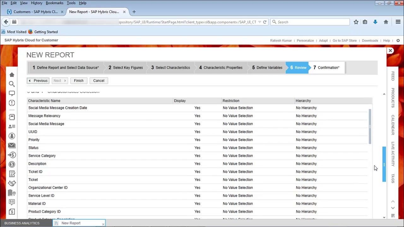Open the Firefox hamburger menu
The height and width of the screenshot is (227, 404).
[x=398, y=22]
